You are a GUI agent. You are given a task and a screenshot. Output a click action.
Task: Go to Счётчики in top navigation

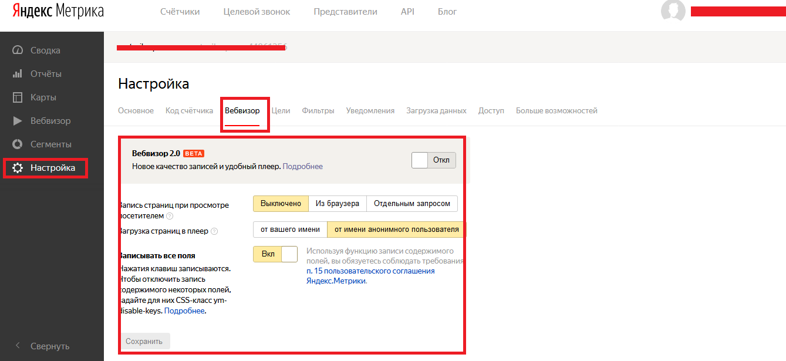(x=180, y=12)
